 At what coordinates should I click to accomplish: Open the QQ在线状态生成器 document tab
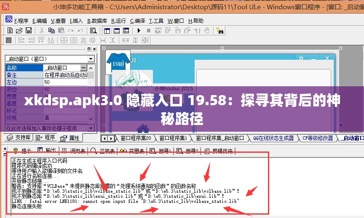pos(273,138)
